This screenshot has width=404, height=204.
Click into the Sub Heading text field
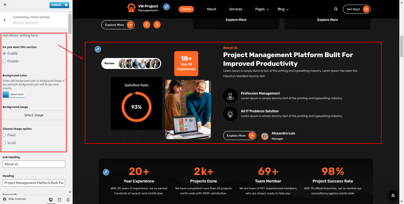tap(34, 164)
